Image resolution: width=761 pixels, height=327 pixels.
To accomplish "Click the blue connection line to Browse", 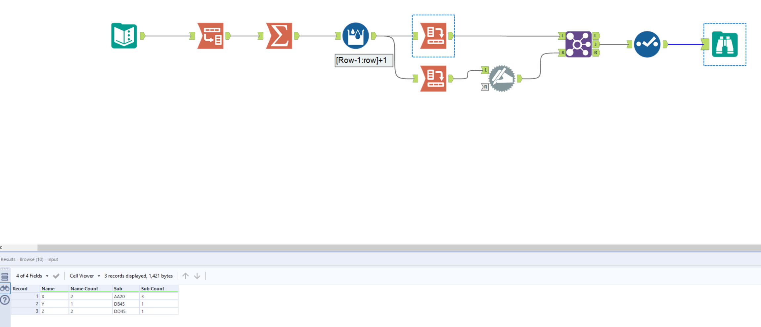I will tap(685, 44).
